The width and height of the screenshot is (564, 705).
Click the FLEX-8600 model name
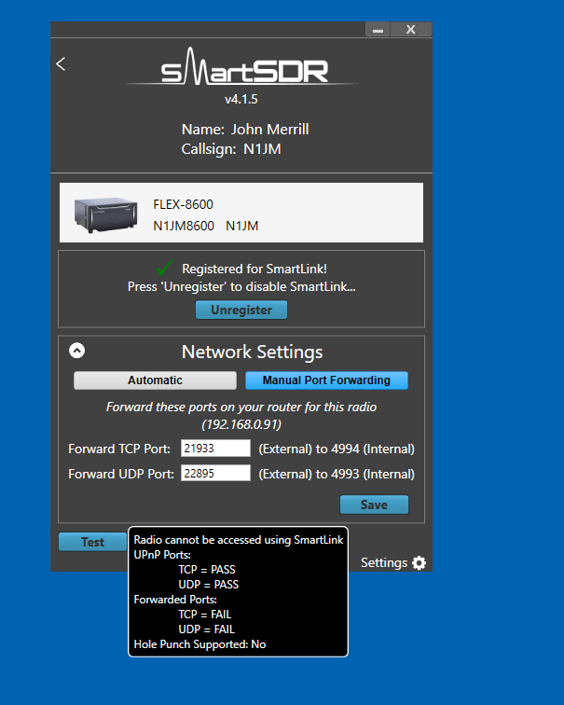pyautogui.click(x=183, y=204)
